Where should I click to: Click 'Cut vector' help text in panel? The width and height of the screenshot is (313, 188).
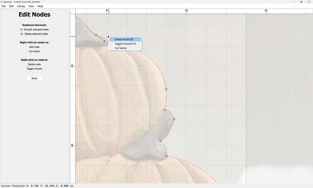coord(34,51)
